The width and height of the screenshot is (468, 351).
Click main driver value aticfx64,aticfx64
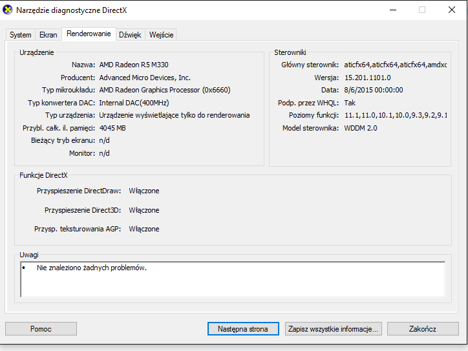coord(395,65)
